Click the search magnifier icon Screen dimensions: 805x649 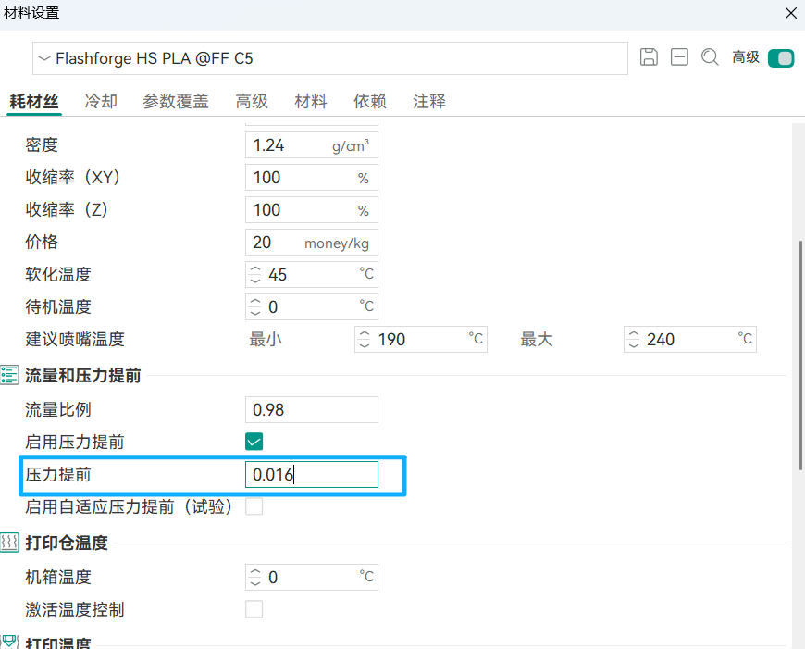[710, 57]
